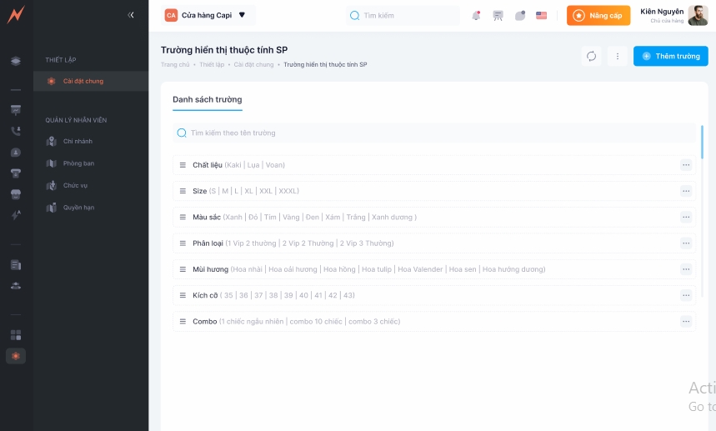Switch to Danh sách trường tab
The width and height of the screenshot is (716, 431).
(x=207, y=99)
